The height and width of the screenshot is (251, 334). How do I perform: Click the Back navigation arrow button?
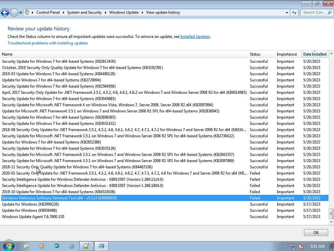(x=5, y=13)
